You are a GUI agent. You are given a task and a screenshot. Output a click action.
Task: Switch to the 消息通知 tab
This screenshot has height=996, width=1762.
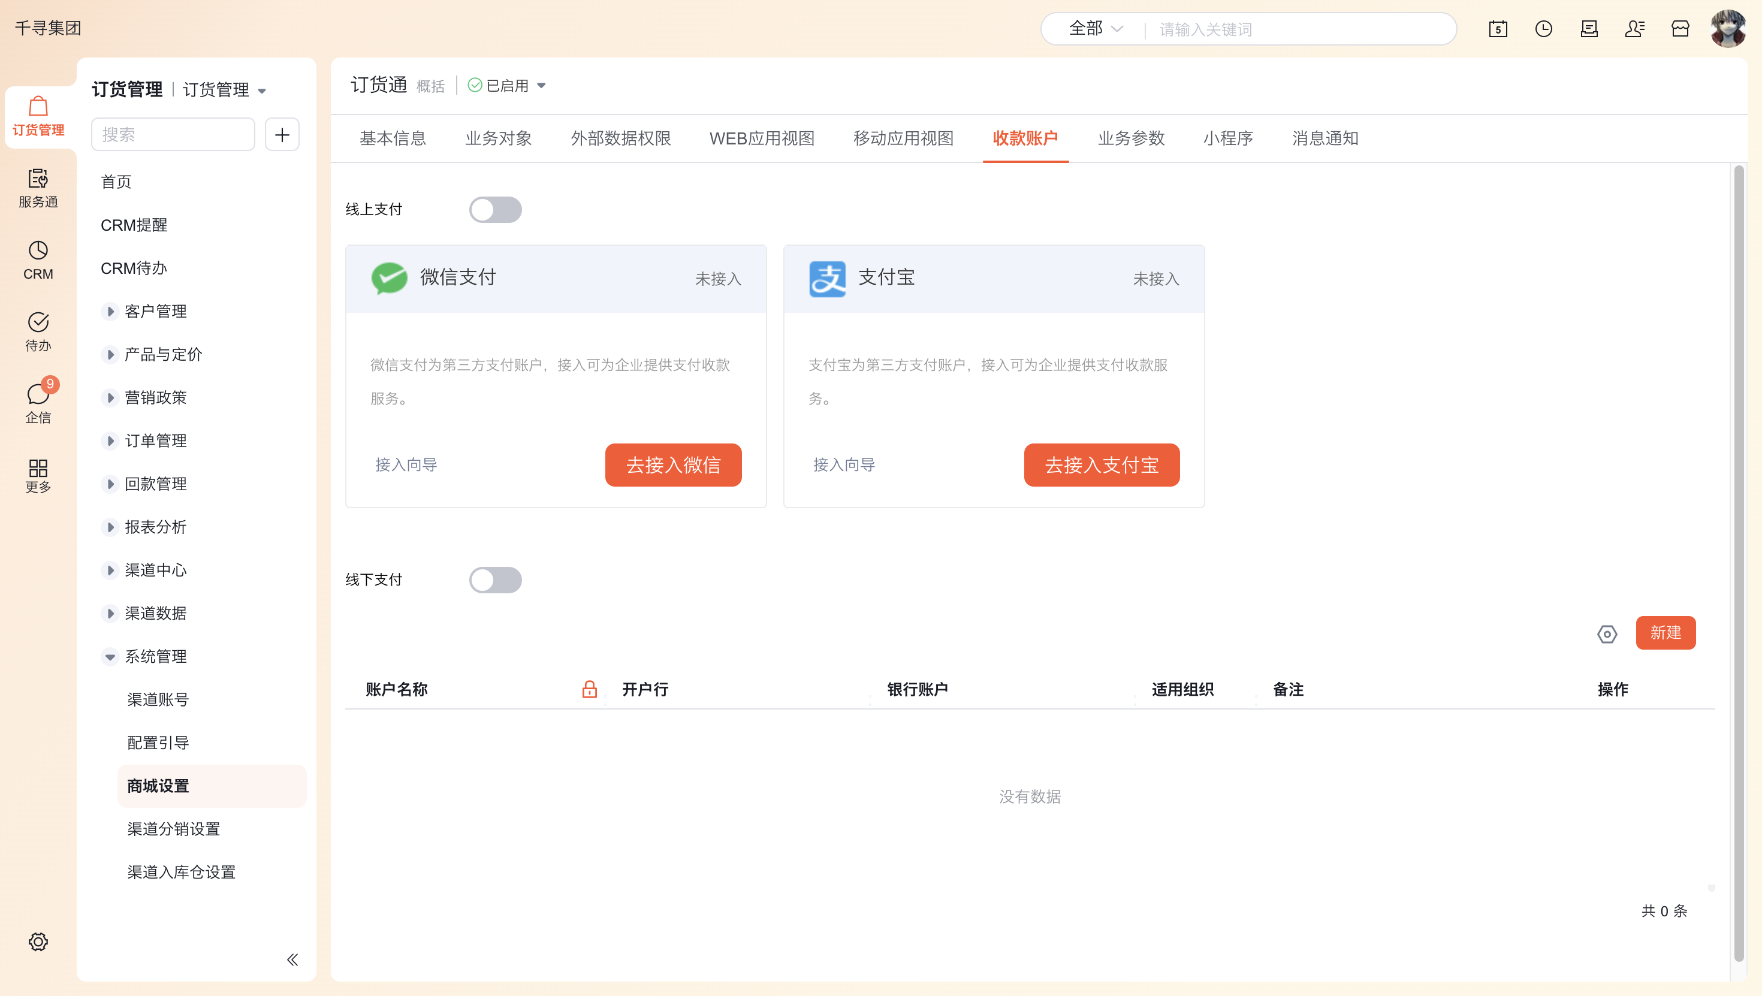[1326, 138]
